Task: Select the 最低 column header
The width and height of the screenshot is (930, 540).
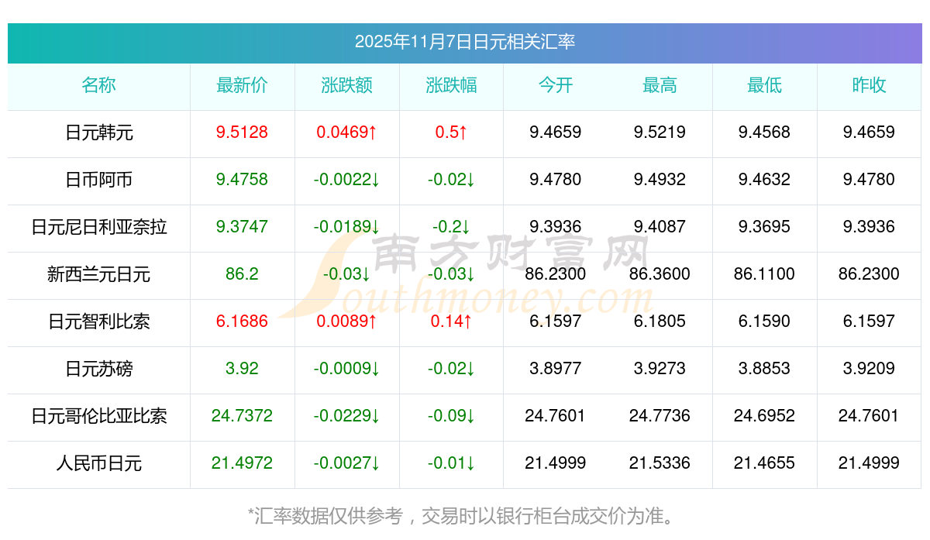Action: click(x=764, y=85)
